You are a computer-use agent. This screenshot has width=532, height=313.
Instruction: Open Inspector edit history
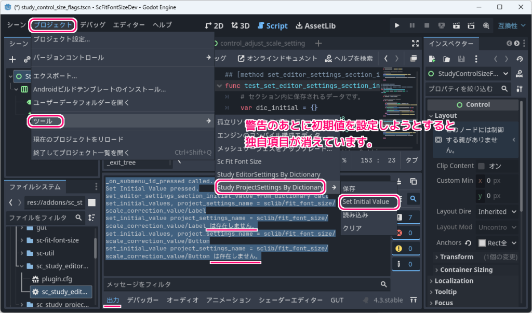pos(519,59)
